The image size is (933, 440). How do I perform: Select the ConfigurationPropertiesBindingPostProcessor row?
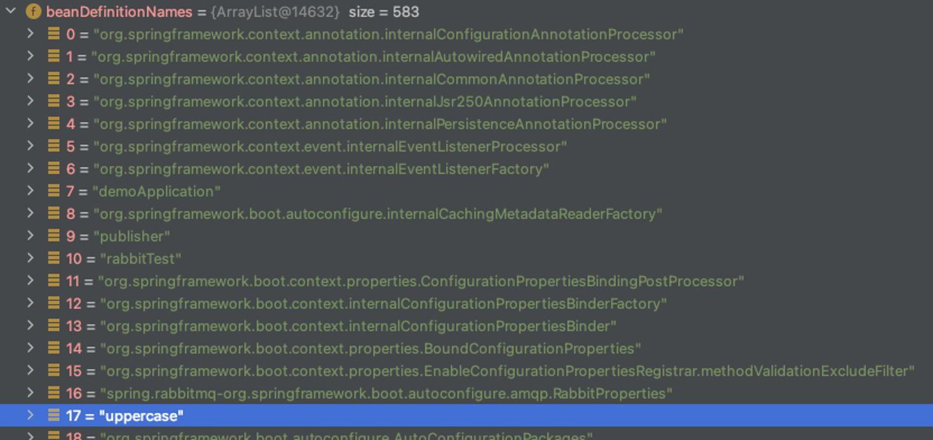click(x=420, y=281)
